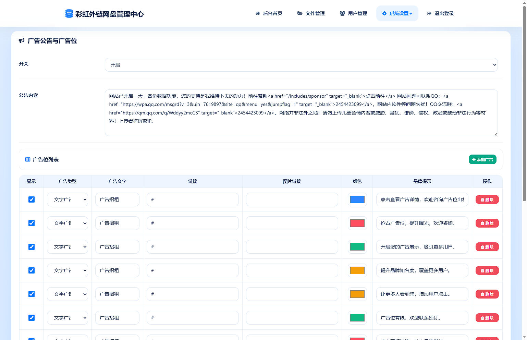This screenshot has height=340, width=527.
Task: Click the home icon beside 后台首页
Action: [x=258, y=13]
